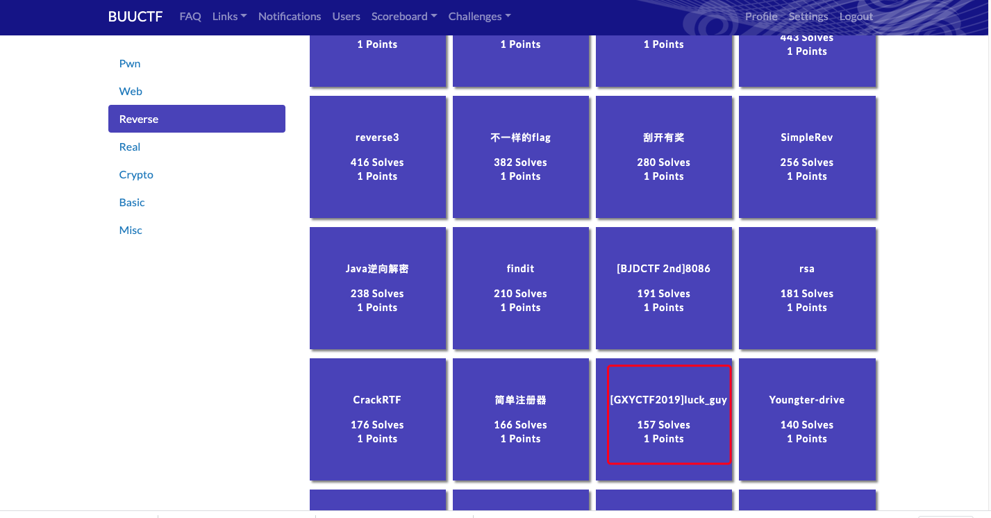991x518 pixels.
Task: Switch to the Web category
Action: [x=131, y=91]
